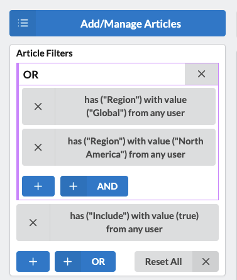Click the X beside Reset All

[x=206, y=262]
